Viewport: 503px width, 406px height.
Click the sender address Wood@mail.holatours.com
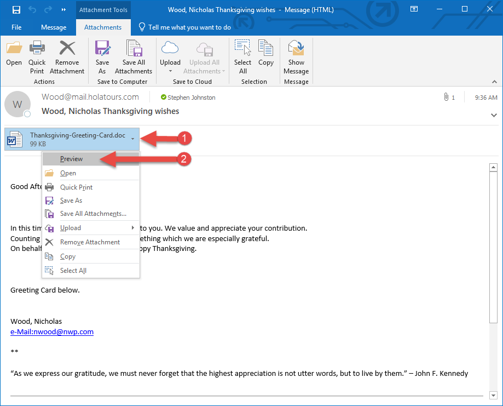[90, 97]
